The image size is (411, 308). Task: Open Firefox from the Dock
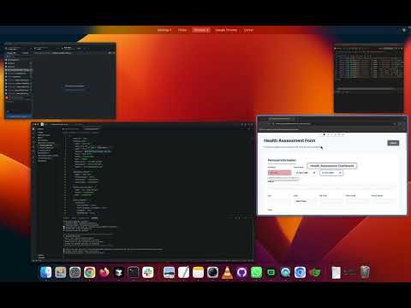(104, 272)
